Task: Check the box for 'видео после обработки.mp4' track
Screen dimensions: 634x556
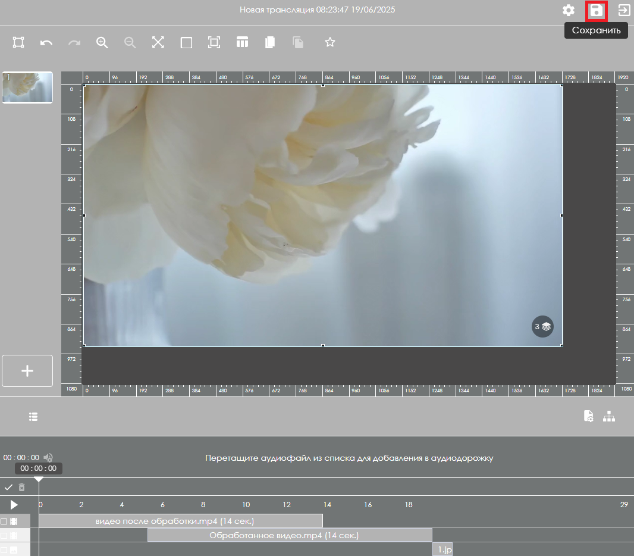Action: pos(4,521)
